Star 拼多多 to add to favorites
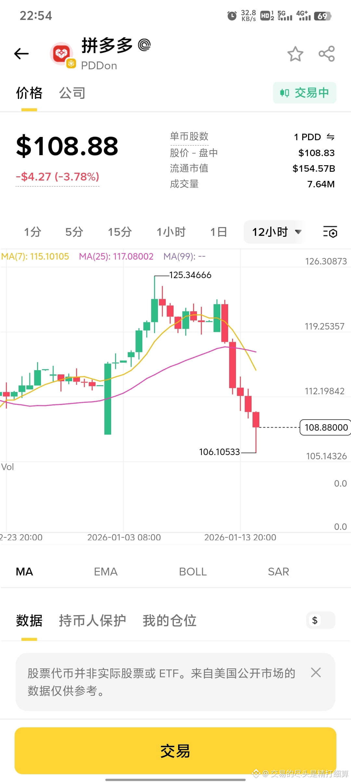The image size is (351, 782). 295,54
